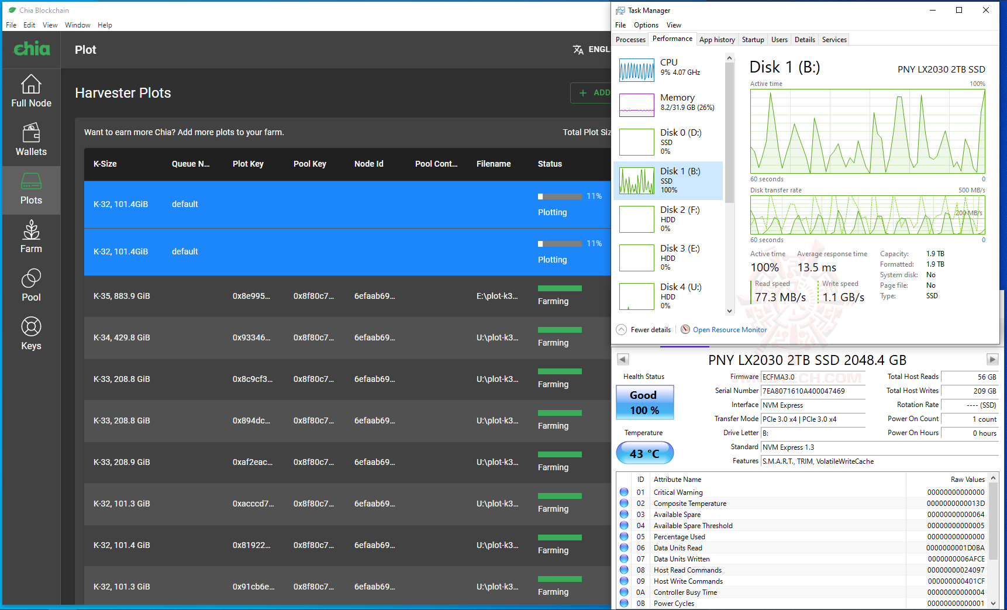The image size is (1007, 610).
Task: Open the Full Node section in Chia
Action: (31, 91)
